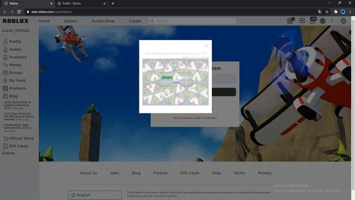Click the 'Have a promo code? Click here' link

tap(195, 118)
